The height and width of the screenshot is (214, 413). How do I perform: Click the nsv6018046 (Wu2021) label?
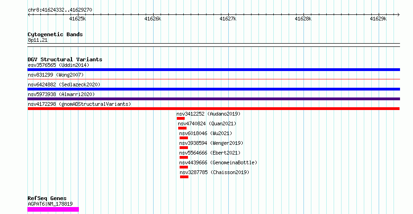(x=206, y=133)
